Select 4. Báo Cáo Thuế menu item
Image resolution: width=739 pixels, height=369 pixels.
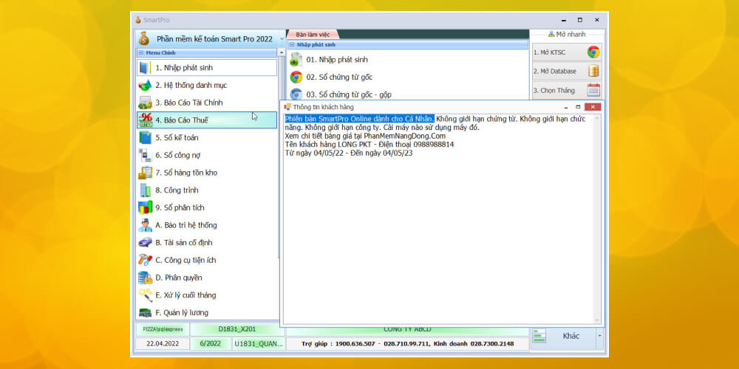207,120
